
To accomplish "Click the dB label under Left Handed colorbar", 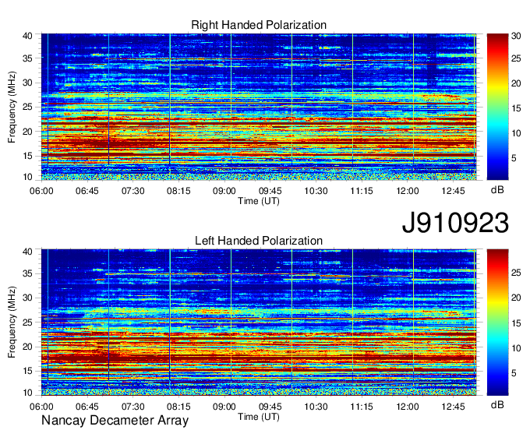I will (497, 405).
